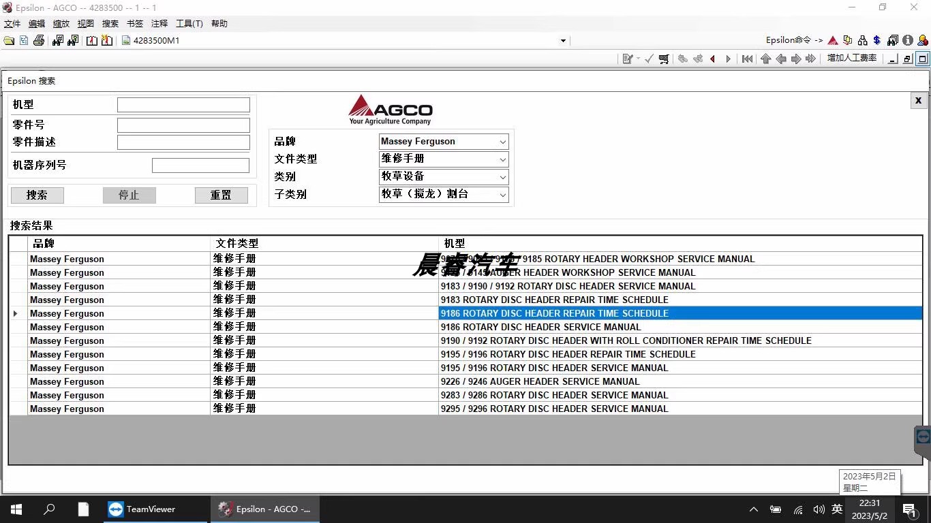The height and width of the screenshot is (523, 931).
Task: Click the red left arrow icon
Action: [713, 59]
